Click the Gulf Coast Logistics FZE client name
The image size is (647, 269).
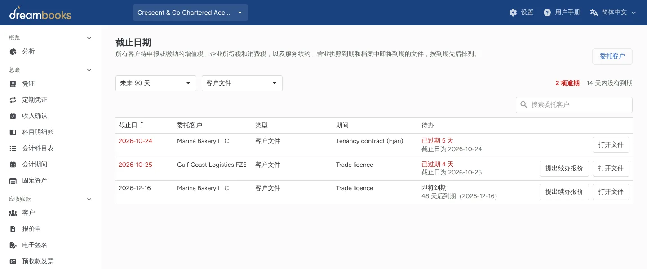click(212, 165)
